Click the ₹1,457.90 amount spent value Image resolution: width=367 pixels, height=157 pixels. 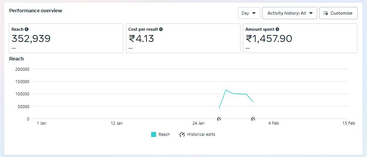tap(269, 39)
